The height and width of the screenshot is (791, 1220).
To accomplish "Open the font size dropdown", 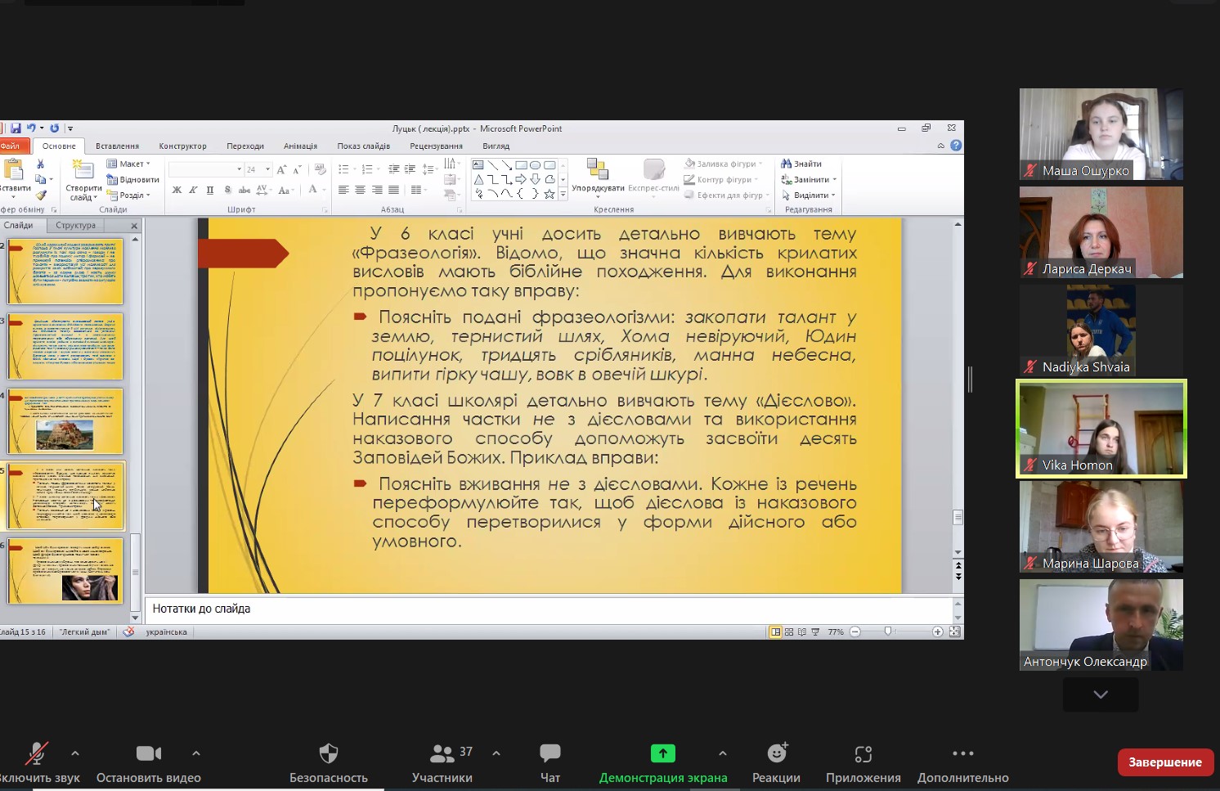I will pos(267,169).
